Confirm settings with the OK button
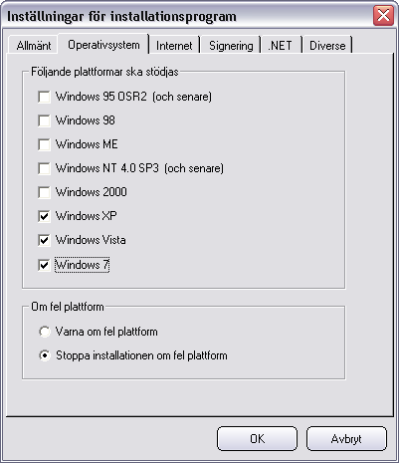Screen dimensions: 399x463 pyautogui.click(x=257, y=439)
